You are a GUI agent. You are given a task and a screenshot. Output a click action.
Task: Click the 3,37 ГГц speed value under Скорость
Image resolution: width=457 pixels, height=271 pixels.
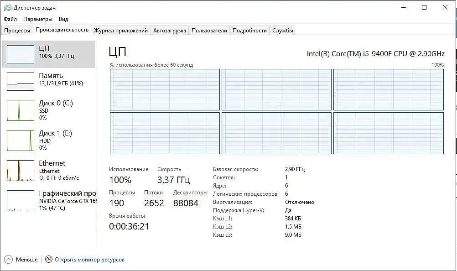(x=174, y=180)
